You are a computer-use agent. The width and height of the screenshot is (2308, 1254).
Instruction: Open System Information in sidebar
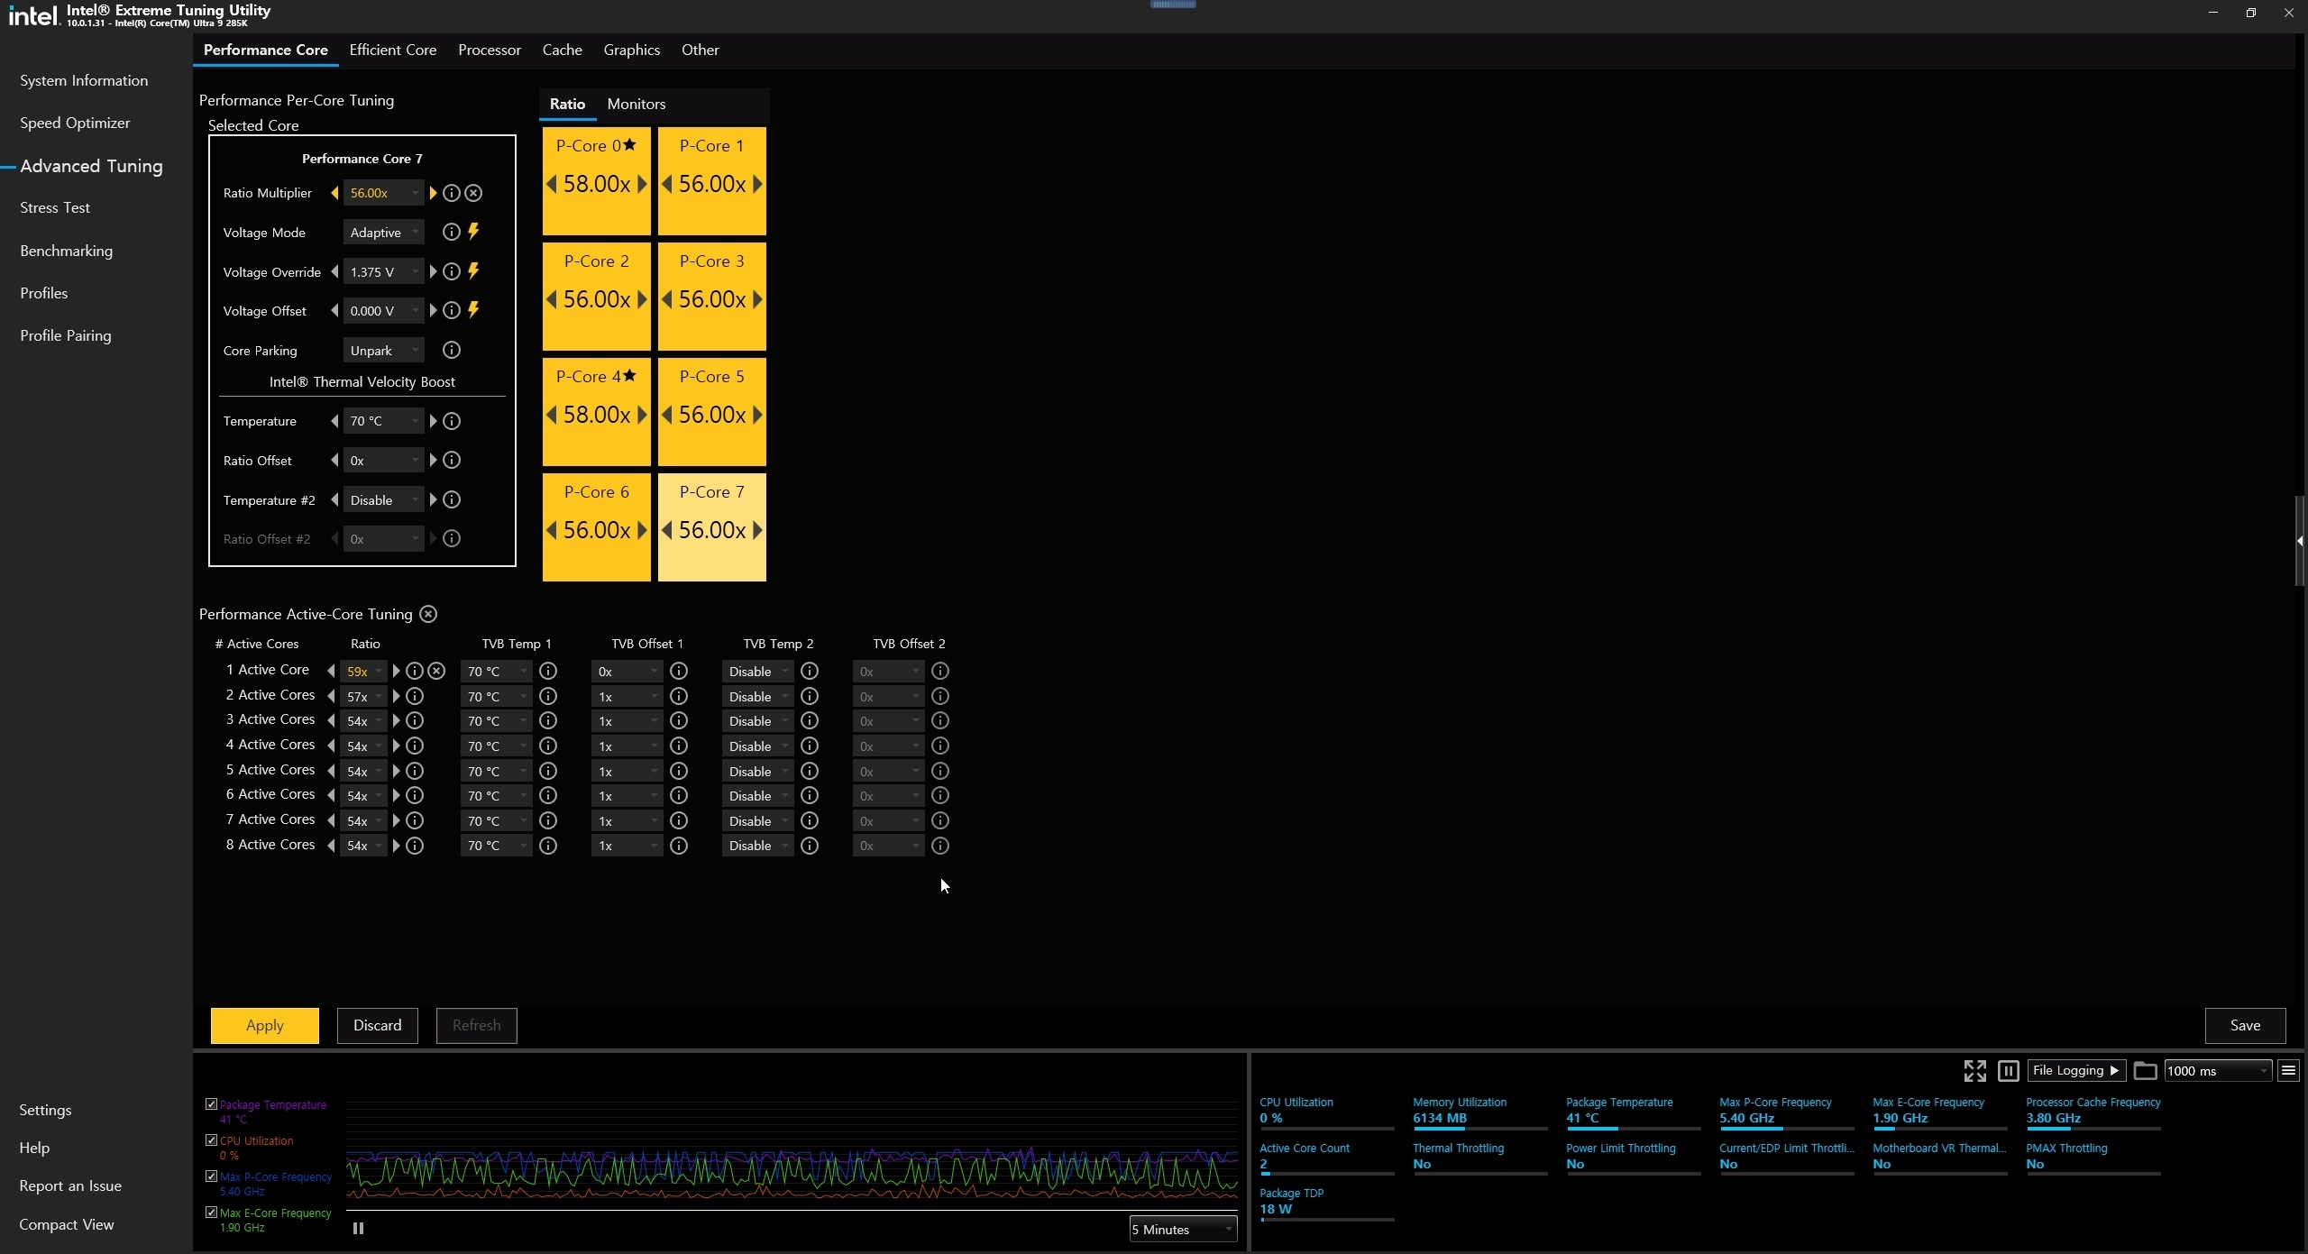[x=84, y=80]
